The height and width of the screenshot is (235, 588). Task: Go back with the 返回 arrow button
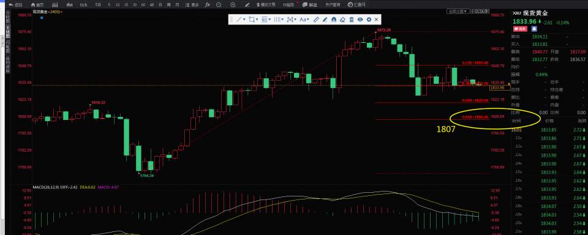point(15,5)
